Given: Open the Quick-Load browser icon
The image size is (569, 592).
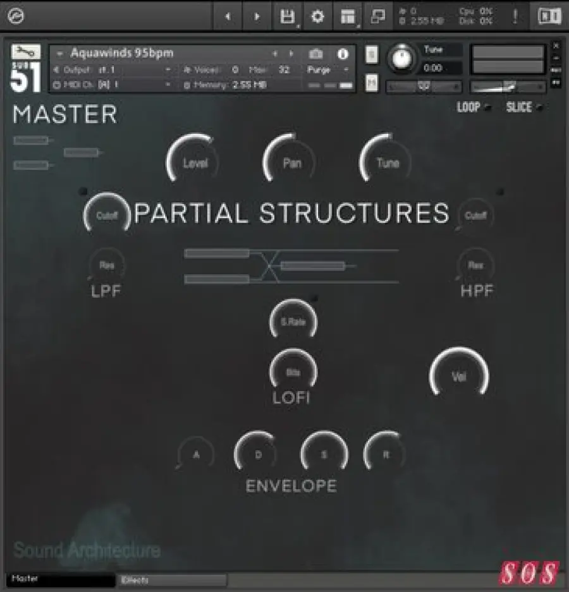Looking at the screenshot, I should 377,17.
